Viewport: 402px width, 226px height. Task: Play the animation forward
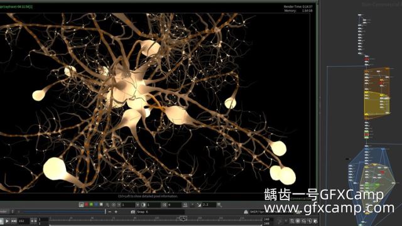pyautogui.click(x=7, y=221)
